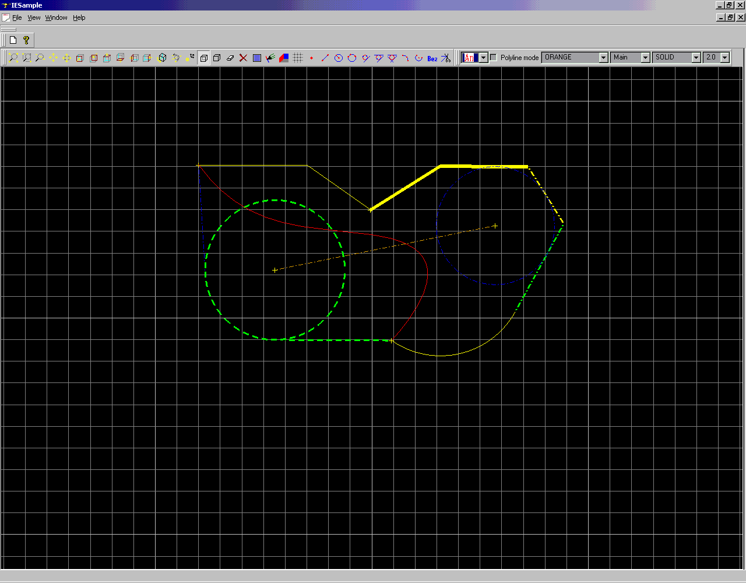Expand the Main layer dropdown
Image resolution: width=746 pixels, height=583 pixels.
tap(645, 58)
